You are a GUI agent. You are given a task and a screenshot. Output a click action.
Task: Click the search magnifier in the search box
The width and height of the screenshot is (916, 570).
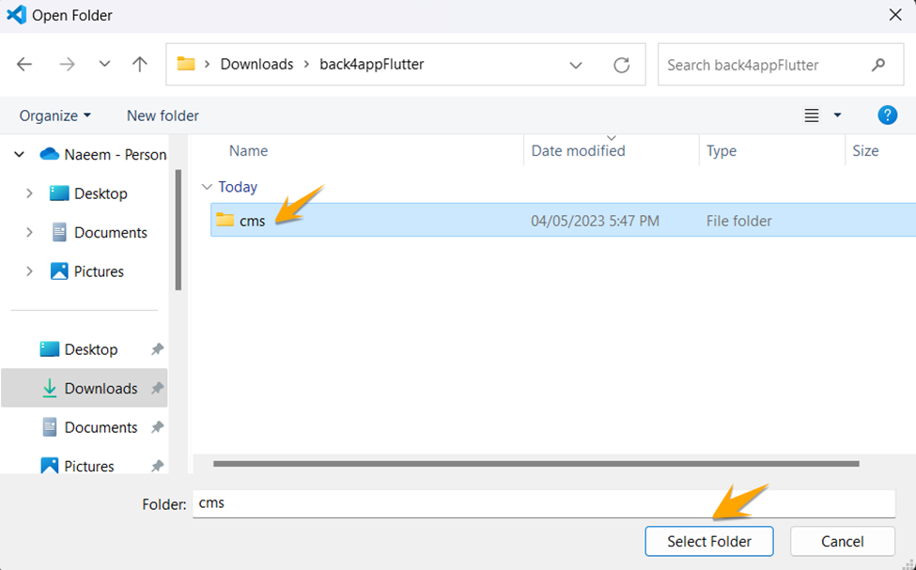click(877, 64)
